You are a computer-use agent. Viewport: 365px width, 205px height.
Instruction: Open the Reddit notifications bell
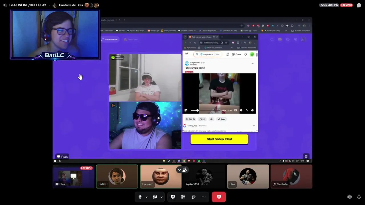pos(246,54)
